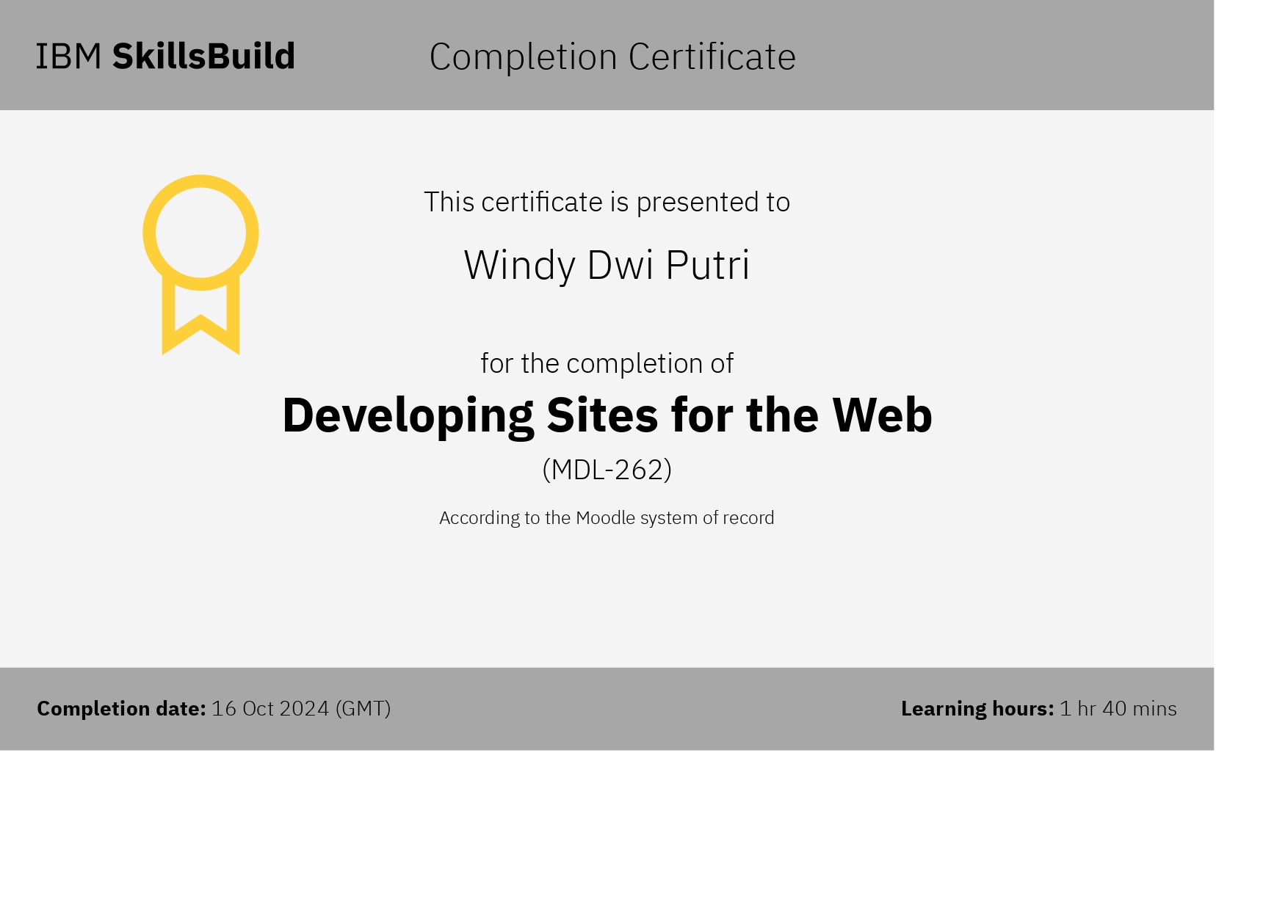This screenshot has width=1288, height=910.
Task: Click the IBM SkillsBuild logo
Action: (x=166, y=57)
